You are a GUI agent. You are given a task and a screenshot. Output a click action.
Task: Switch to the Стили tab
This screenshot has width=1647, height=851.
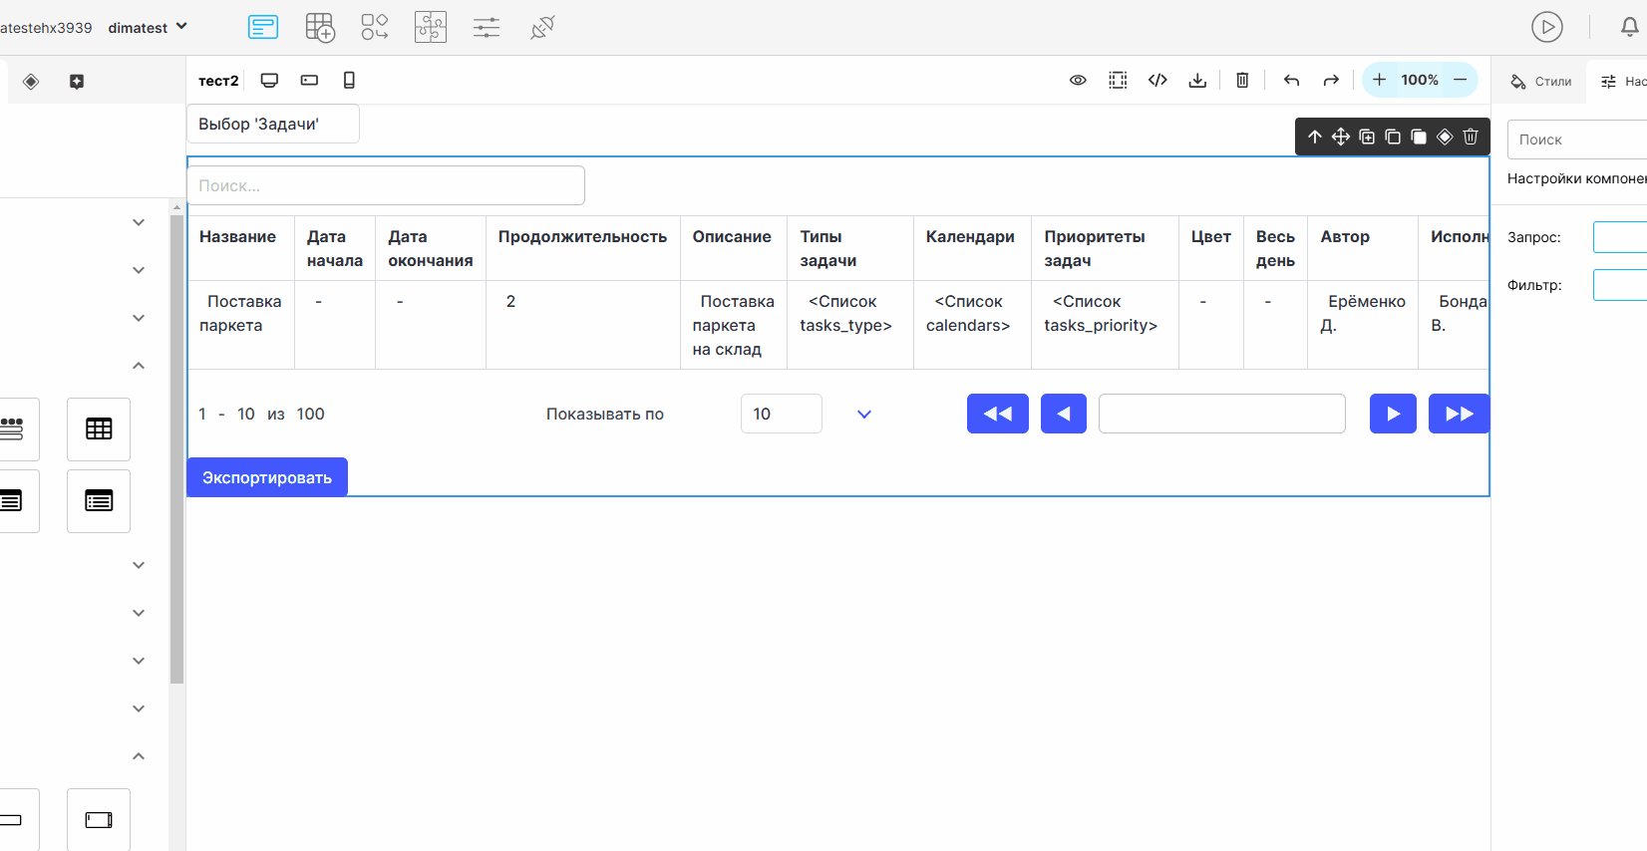(1541, 82)
